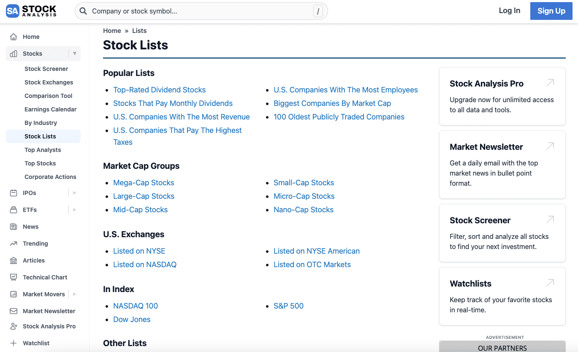Expand the IPOs section chevron

[x=74, y=193]
